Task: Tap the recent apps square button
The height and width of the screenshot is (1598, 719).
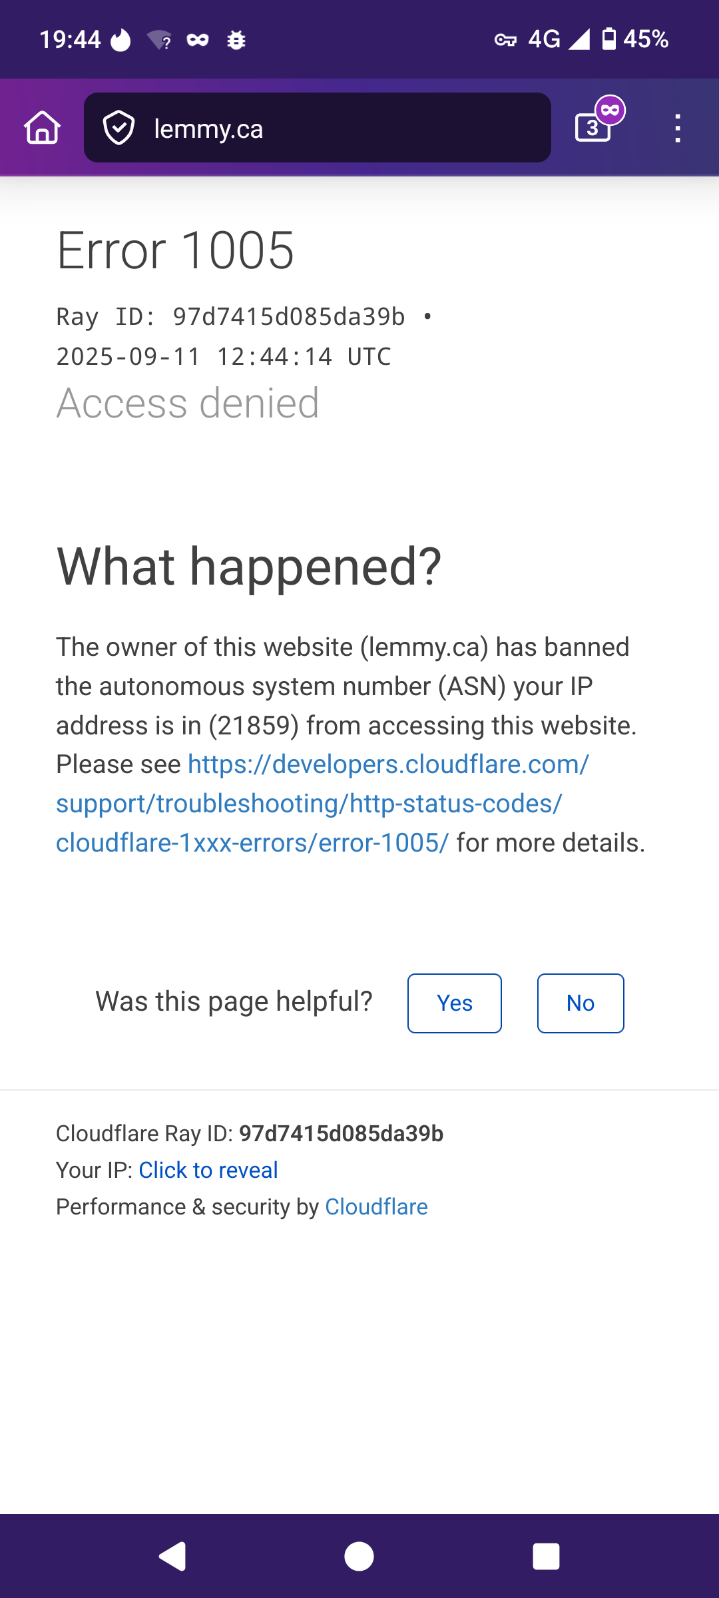Action: point(546,1557)
